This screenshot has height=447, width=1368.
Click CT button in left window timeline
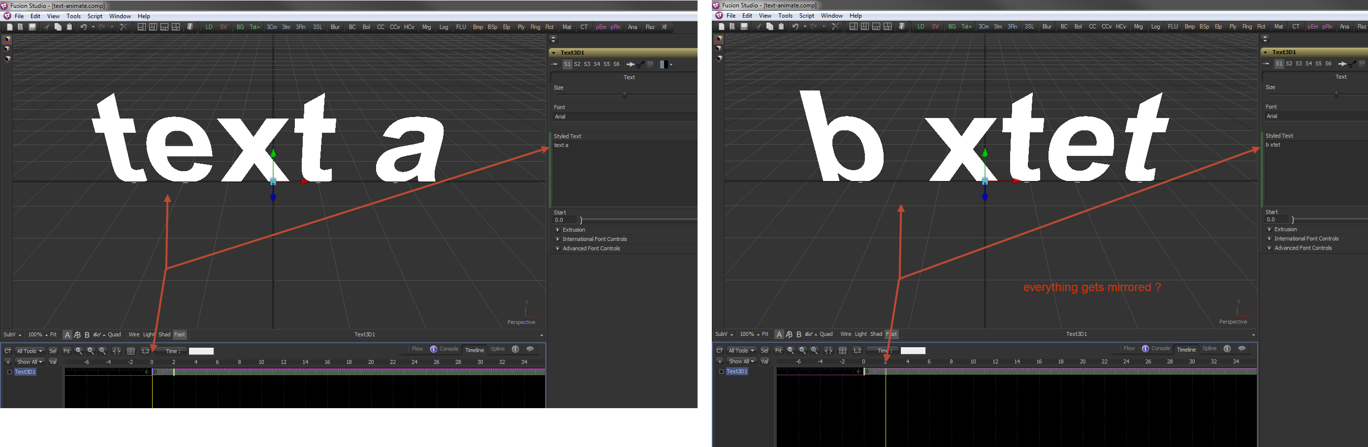pyautogui.click(x=8, y=351)
